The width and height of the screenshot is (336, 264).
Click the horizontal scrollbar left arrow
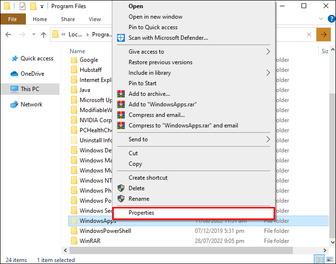pos(65,250)
